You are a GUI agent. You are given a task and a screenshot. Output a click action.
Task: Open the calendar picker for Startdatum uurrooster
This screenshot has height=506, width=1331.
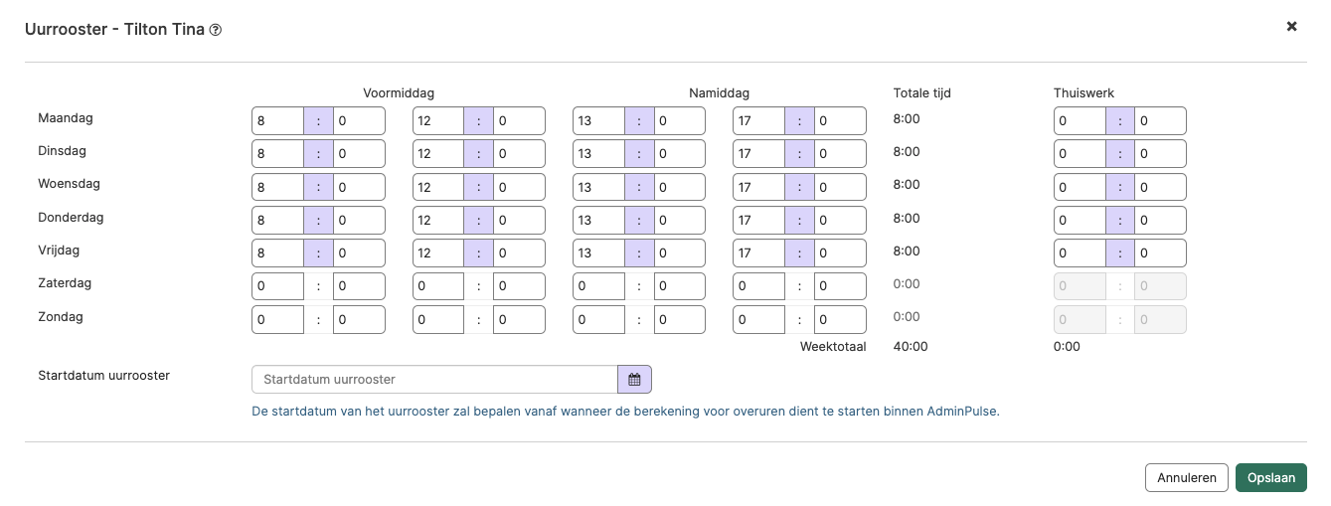click(x=634, y=379)
